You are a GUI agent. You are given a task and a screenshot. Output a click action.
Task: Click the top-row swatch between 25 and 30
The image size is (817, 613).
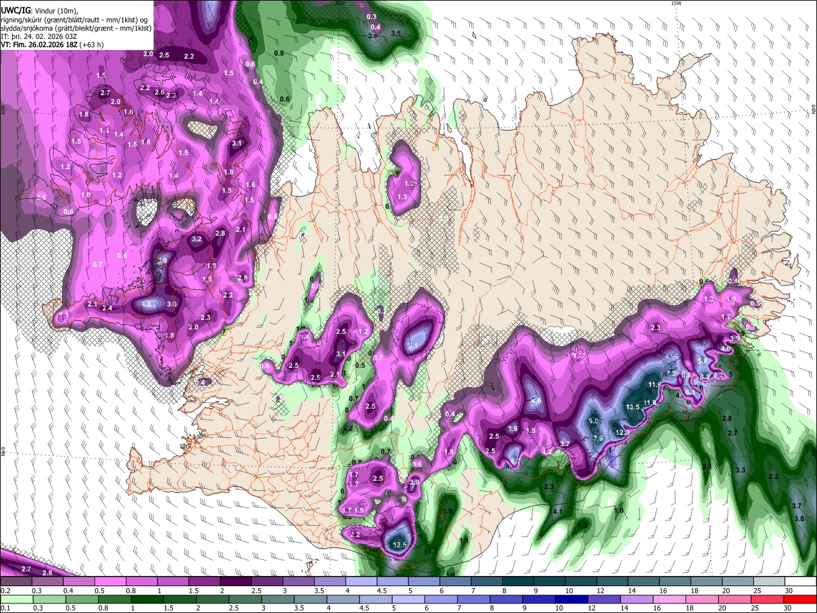[768, 582]
